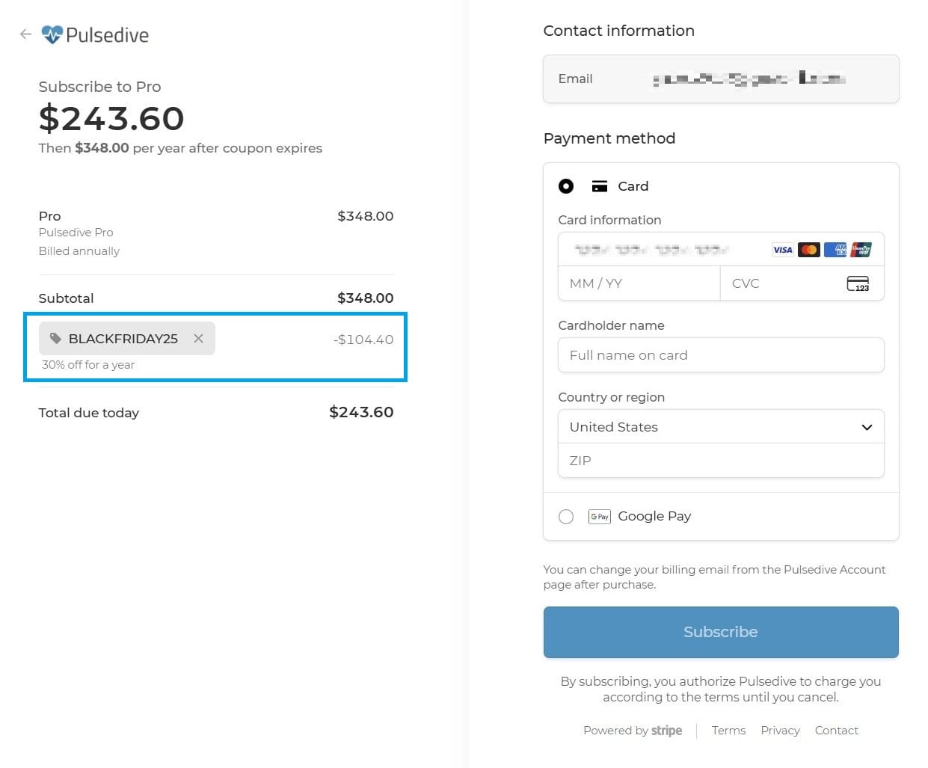Click the UnionPay card logo
This screenshot has width=928, height=768.
tap(861, 250)
